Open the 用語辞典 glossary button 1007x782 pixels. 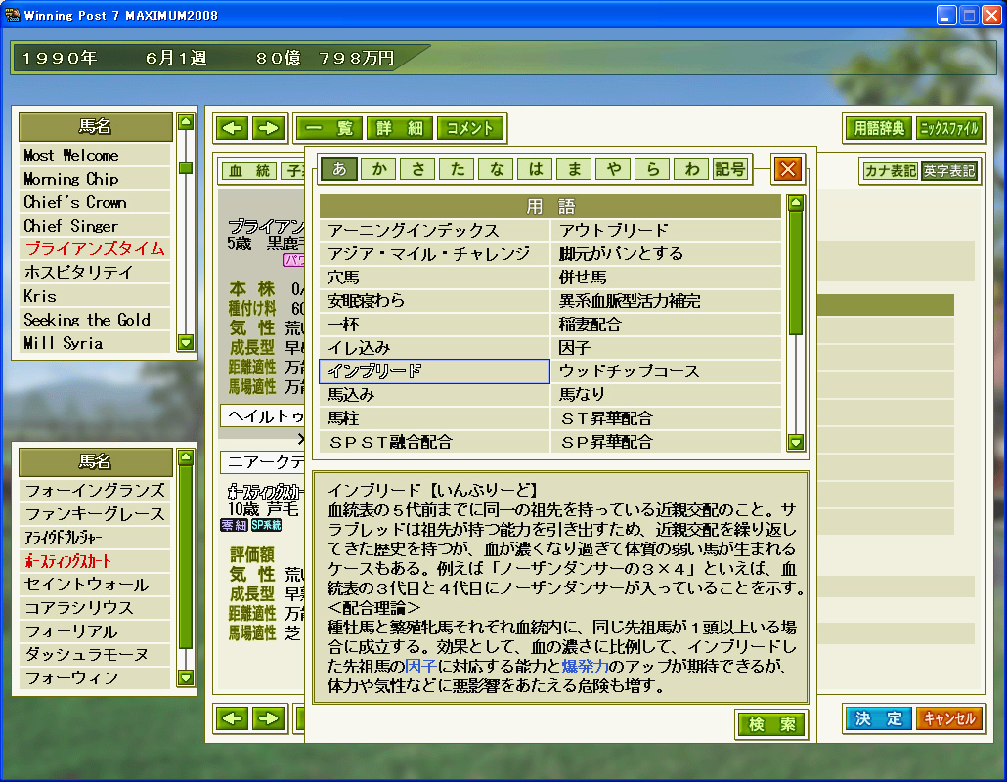coord(877,128)
